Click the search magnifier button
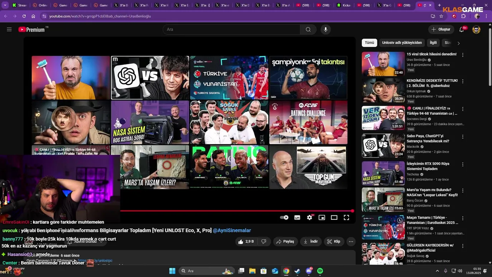This screenshot has height=277, width=492. pos(308,30)
